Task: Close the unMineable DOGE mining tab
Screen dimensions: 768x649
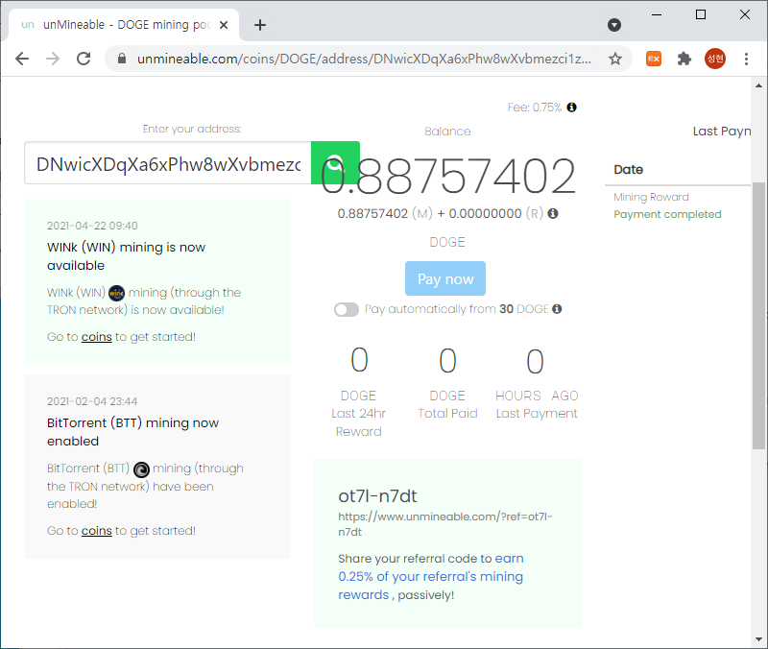Action: pyautogui.click(x=224, y=25)
